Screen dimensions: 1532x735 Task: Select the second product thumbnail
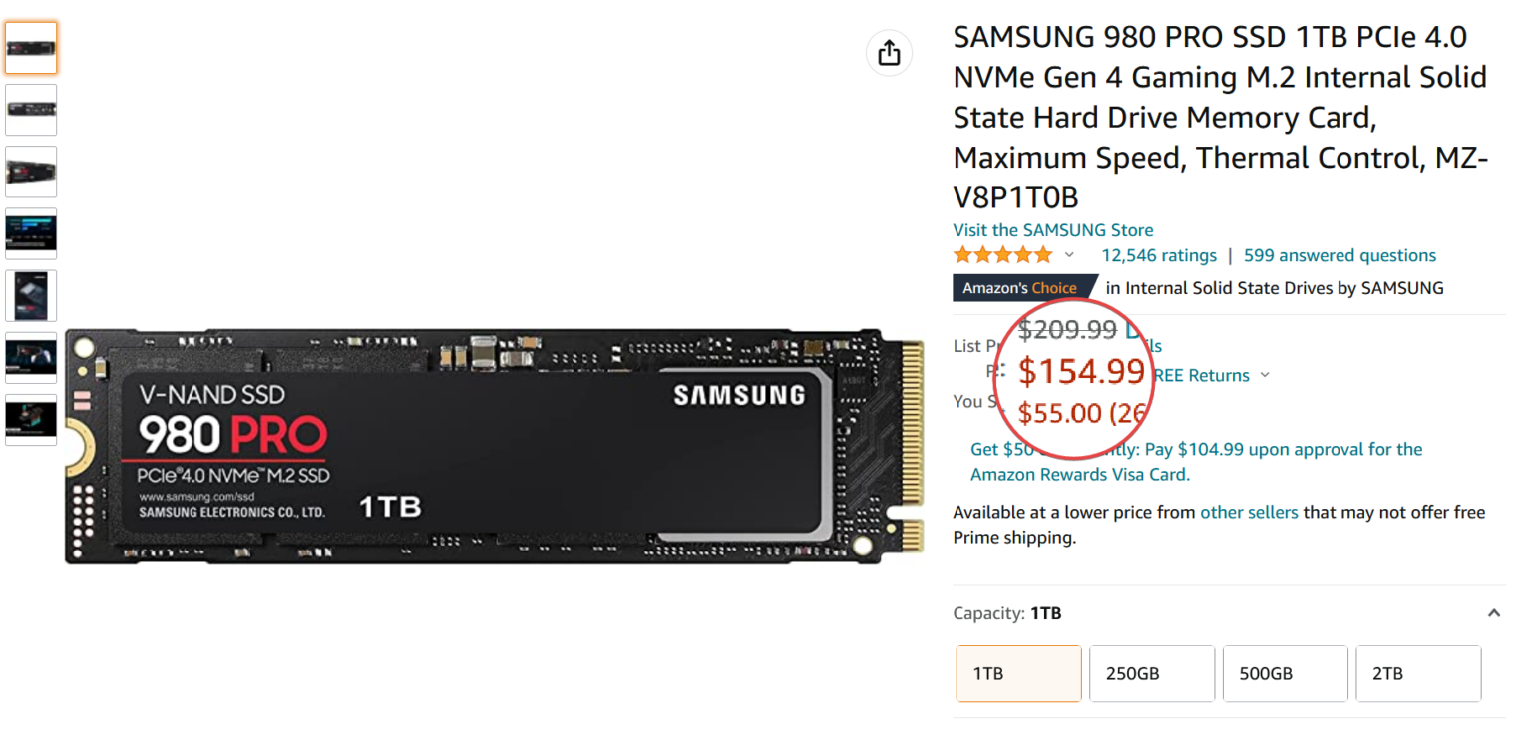coord(31,110)
